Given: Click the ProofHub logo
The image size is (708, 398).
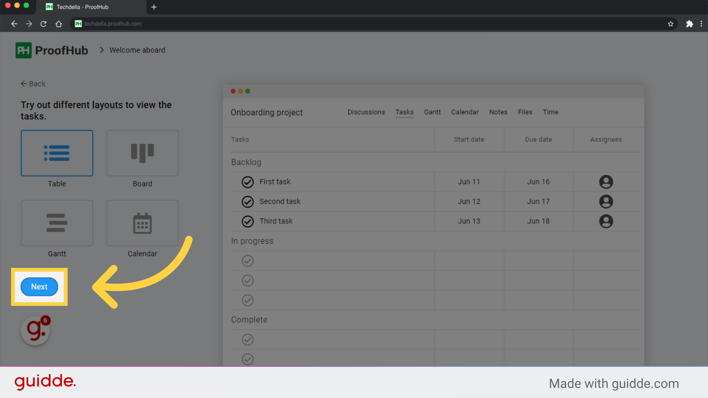Looking at the screenshot, I should point(52,50).
